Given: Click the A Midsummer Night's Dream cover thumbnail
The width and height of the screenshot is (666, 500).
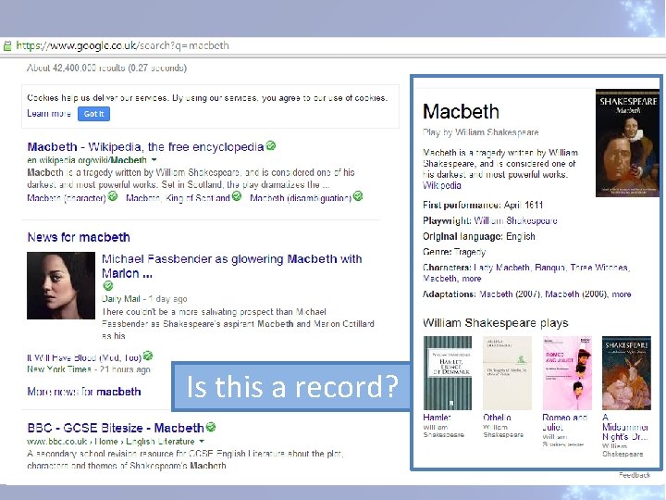Looking at the screenshot, I should click(626, 373).
